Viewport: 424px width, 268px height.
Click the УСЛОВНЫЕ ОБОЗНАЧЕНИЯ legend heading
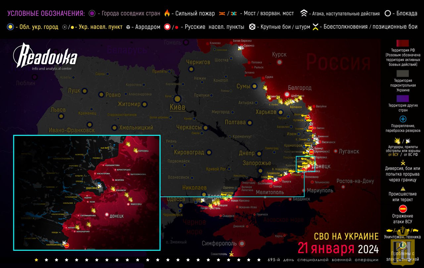click(46, 14)
